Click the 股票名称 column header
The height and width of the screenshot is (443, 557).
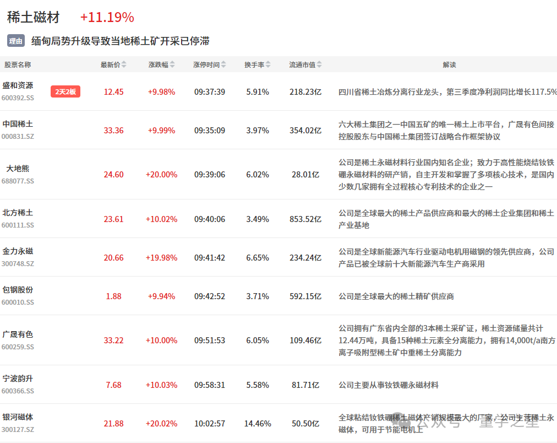18,64
